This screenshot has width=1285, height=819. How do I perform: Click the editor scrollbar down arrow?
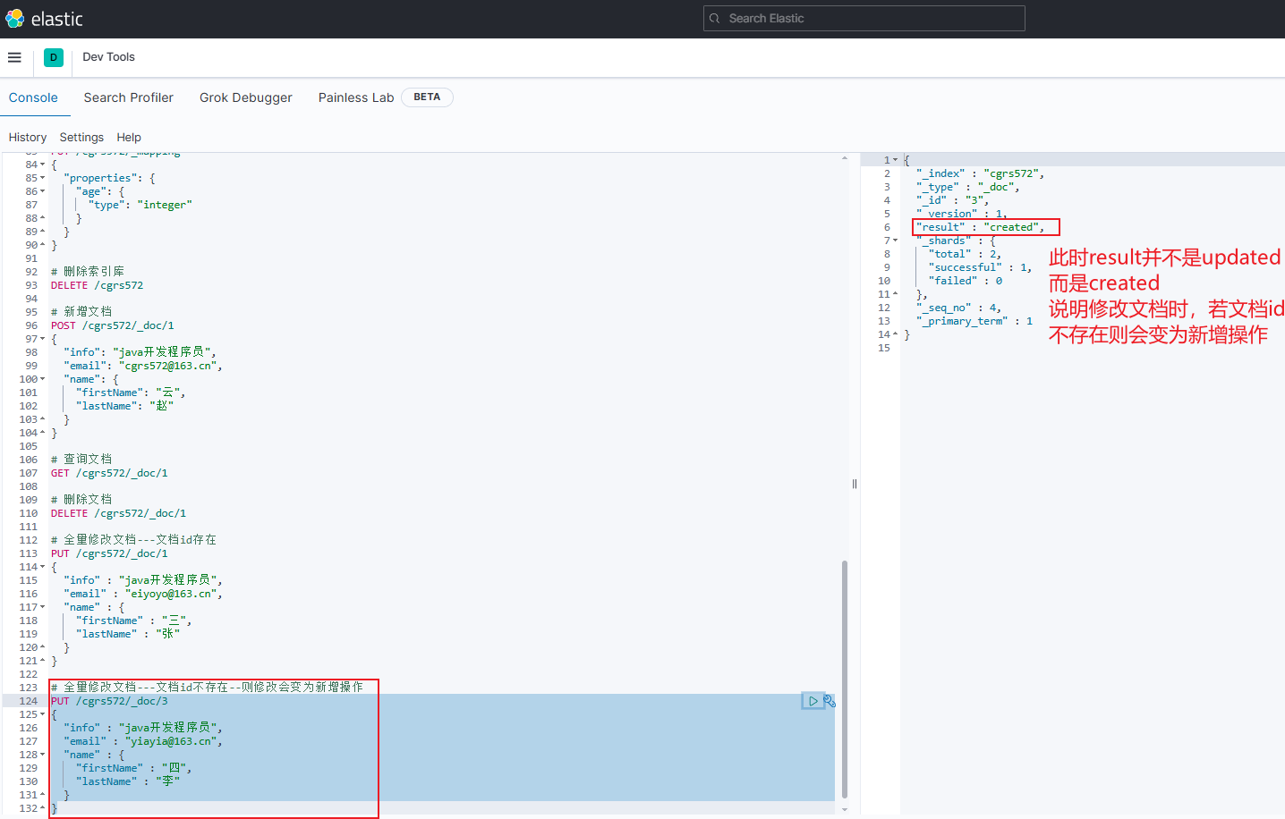[x=845, y=809]
